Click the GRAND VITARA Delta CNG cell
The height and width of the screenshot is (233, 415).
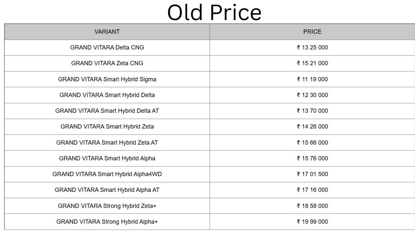[107, 48]
